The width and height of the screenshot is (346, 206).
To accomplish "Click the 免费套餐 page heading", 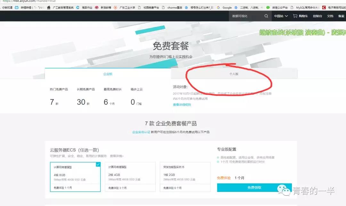I will coord(171,46).
